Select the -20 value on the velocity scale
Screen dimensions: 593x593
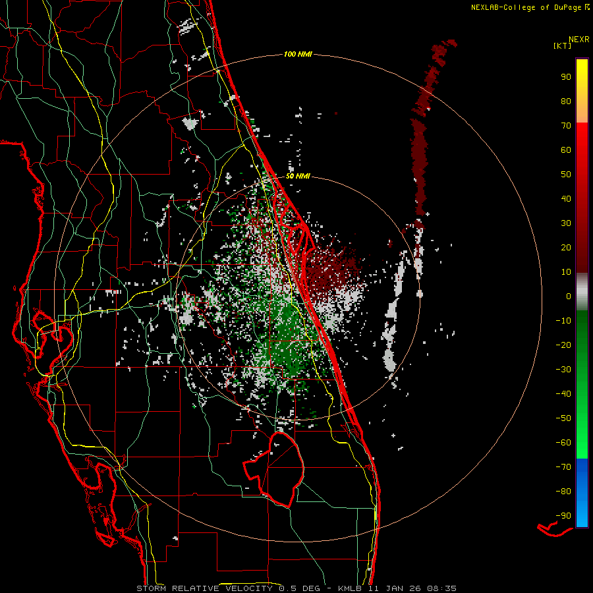563,345
